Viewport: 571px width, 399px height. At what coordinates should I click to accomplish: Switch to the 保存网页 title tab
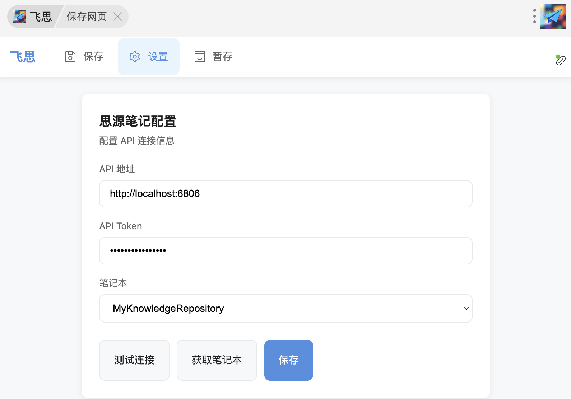point(87,17)
